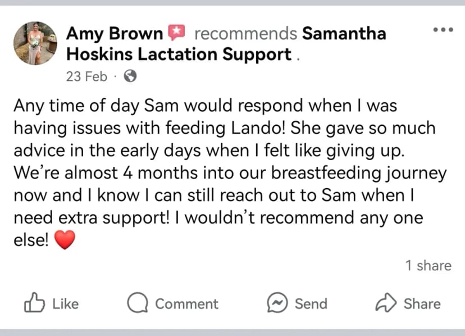Click the 23 Feb post date
Image resolution: width=465 pixels, height=336 pixels.
86,76
